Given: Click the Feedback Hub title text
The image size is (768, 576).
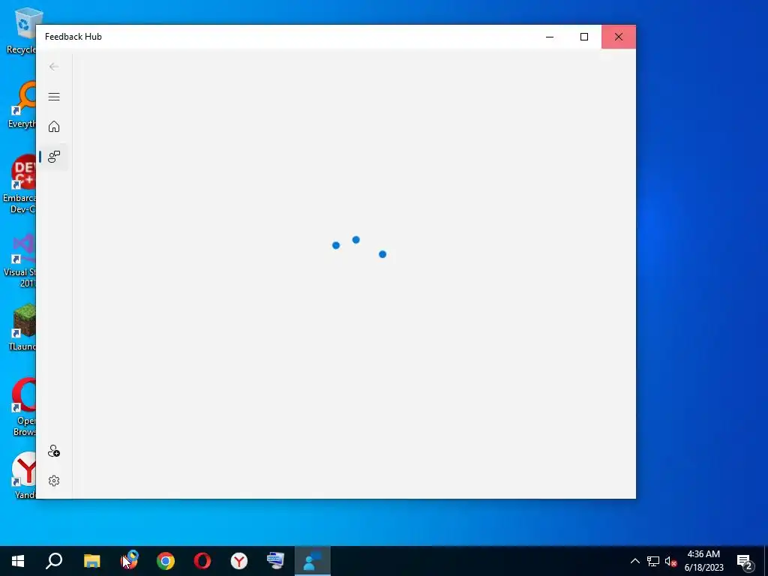Looking at the screenshot, I should pos(73,37).
